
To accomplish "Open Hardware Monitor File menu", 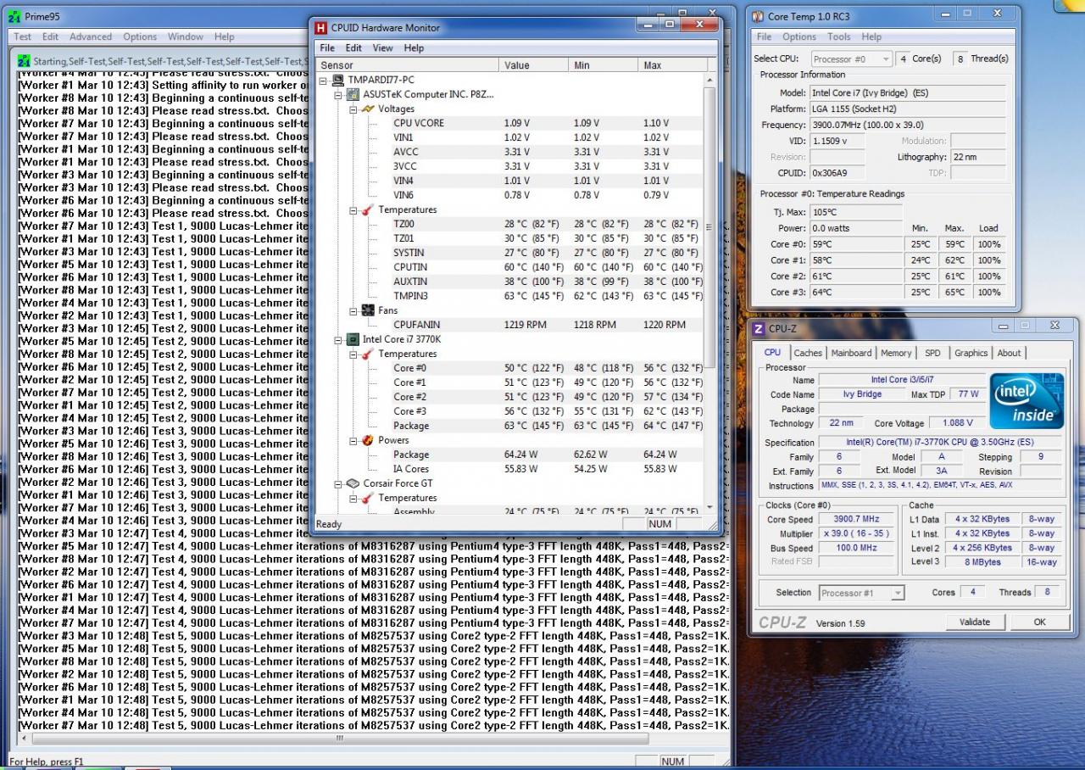I will click(327, 48).
